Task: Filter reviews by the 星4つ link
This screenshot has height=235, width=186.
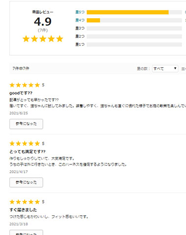Action: (x=80, y=20)
